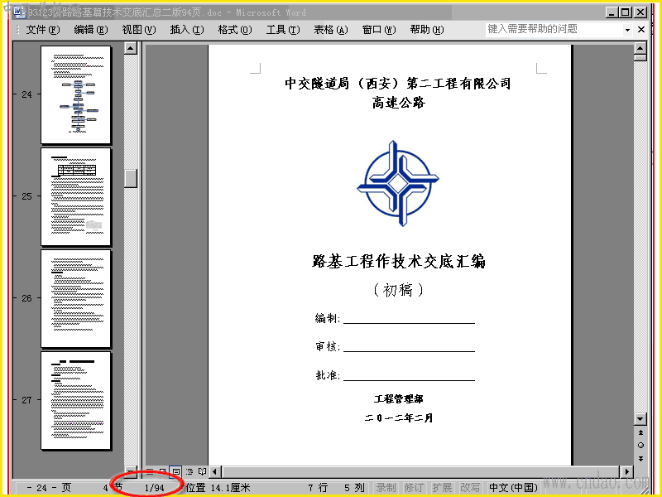Screen dimensions: 662x497
Task: Toggle 录制 macro recording in status bar
Action: (386, 488)
